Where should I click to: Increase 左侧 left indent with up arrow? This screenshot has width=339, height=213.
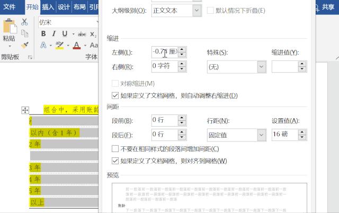click(182, 49)
